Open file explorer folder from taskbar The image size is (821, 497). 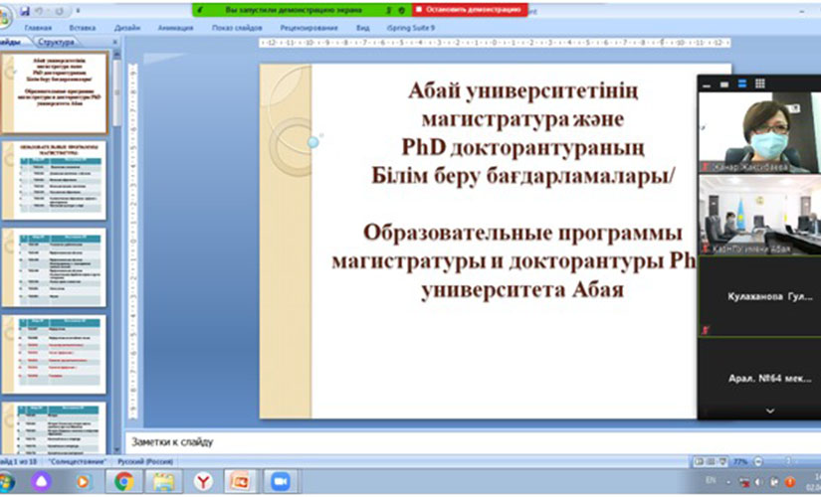tap(163, 481)
